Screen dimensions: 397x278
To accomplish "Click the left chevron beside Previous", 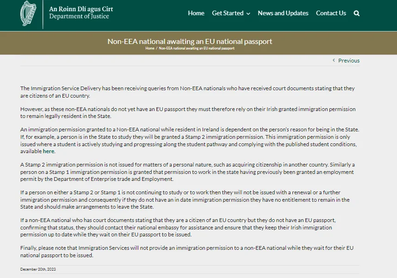I will pyautogui.click(x=334, y=61).
